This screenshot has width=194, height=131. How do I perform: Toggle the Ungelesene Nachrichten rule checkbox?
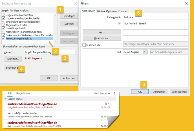pyautogui.click(x=3, y=15)
